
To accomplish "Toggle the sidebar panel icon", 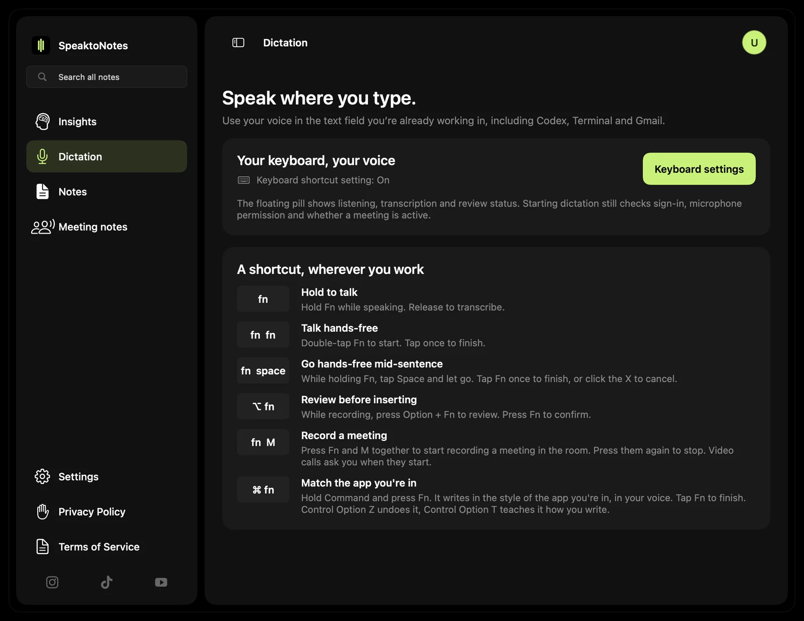I will [x=238, y=43].
